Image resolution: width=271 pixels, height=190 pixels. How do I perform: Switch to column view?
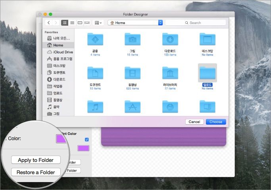tap(80, 23)
